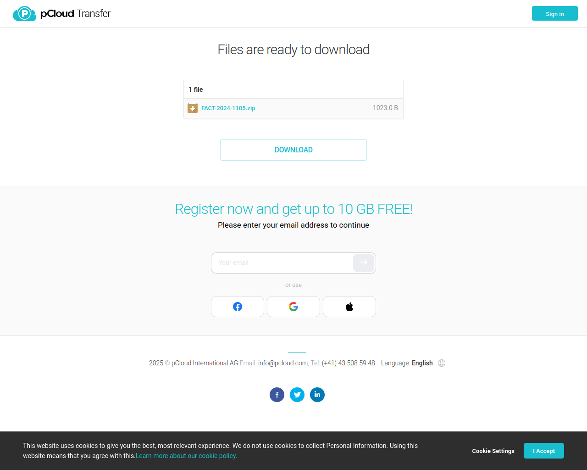Click the phone number (+41) 43 508 59 48
Image resolution: width=587 pixels, height=470 pixels.
[349, 363]
